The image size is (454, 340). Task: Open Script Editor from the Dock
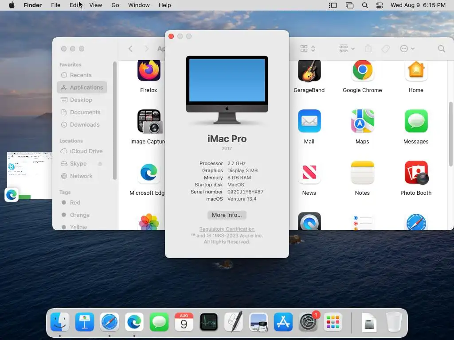pos(234,321)
